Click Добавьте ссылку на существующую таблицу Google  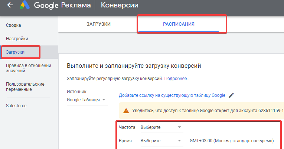(172, 95)
